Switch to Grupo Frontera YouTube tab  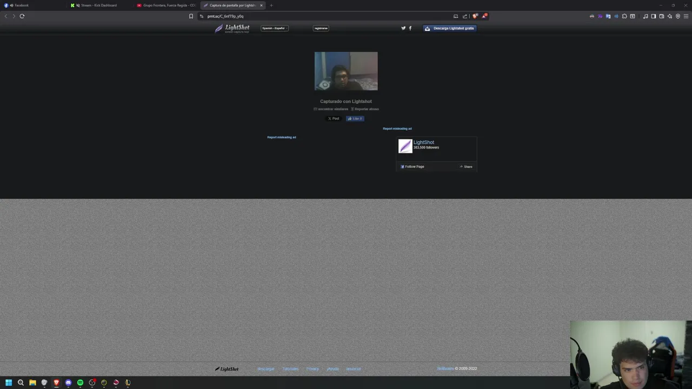coord(167,5)
